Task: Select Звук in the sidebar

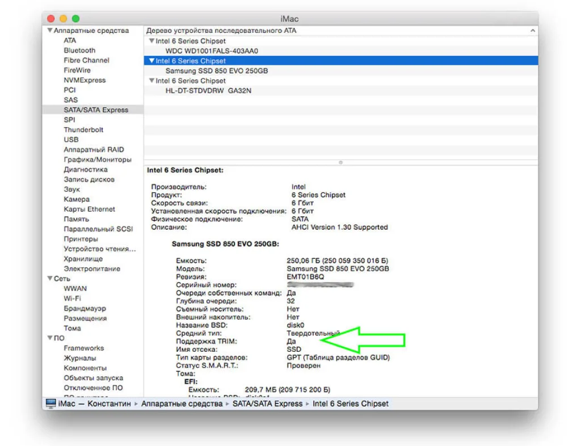Action: [x=71, y=190]
